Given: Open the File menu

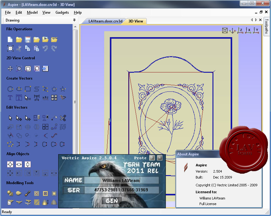Looking at the screenshot, I should tap(8, 12).
